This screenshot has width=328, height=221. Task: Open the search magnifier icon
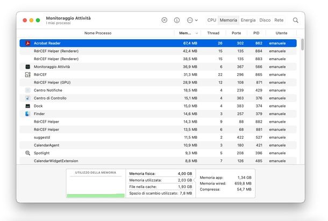click(296, 20)
